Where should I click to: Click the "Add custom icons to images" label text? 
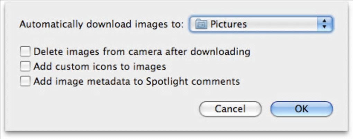click(100, 66)
